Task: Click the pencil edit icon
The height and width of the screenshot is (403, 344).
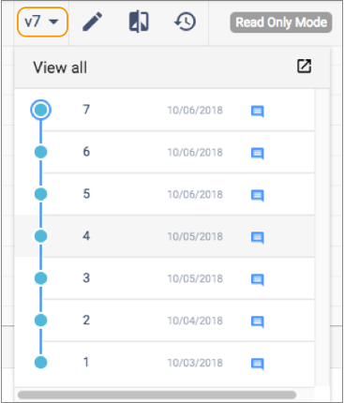Action: 93,22
